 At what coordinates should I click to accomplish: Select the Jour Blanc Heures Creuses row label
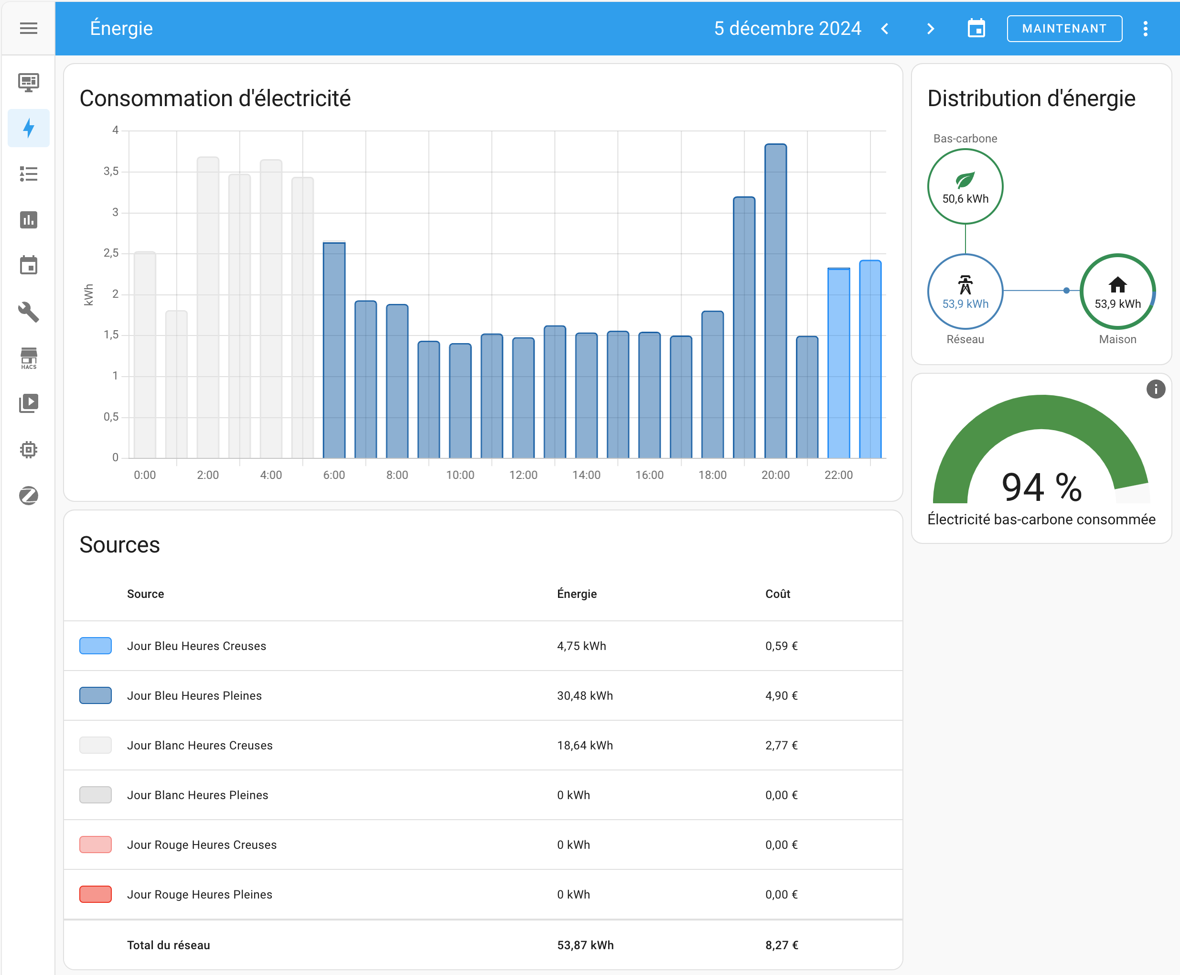(x=200, y=745)
